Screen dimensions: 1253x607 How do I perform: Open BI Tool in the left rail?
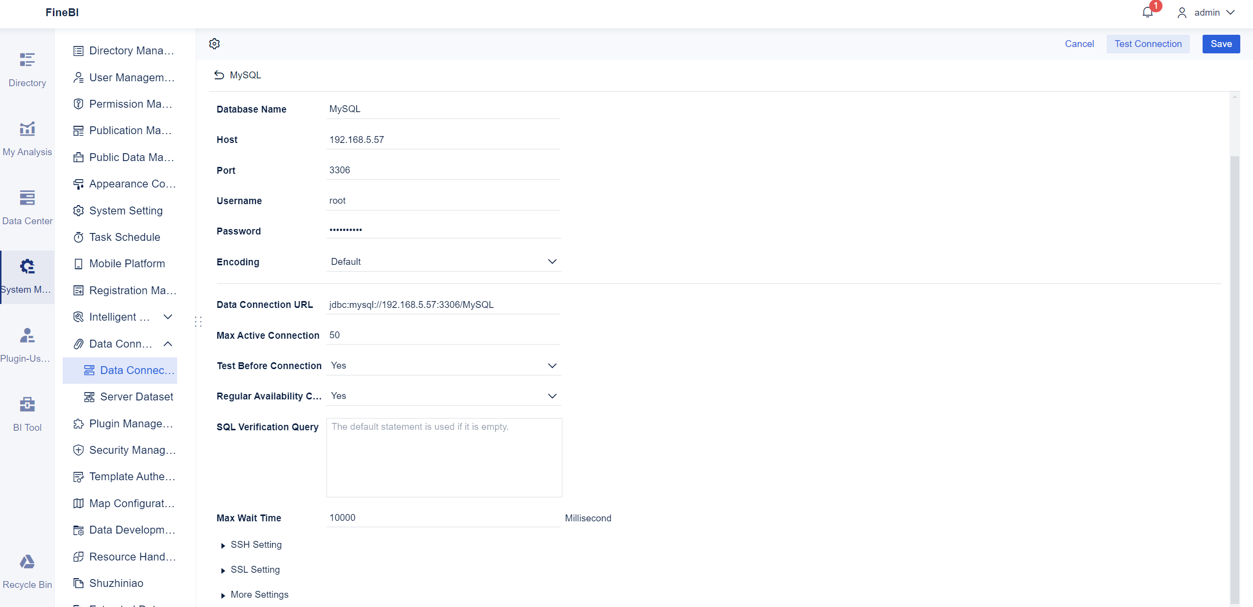27,414
